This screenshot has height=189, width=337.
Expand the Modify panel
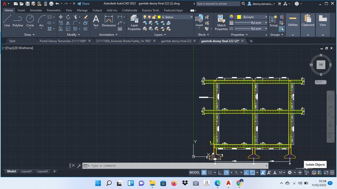click(x=73, y=35)
